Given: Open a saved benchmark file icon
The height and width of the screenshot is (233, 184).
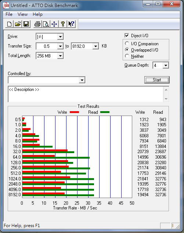Looking at the screenshot, I should (18, 24).
